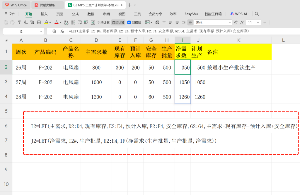Viewport: 300px width, 195px height.
Task: Switch to the 插入 insert tab
Action: (x=44, y=14)
